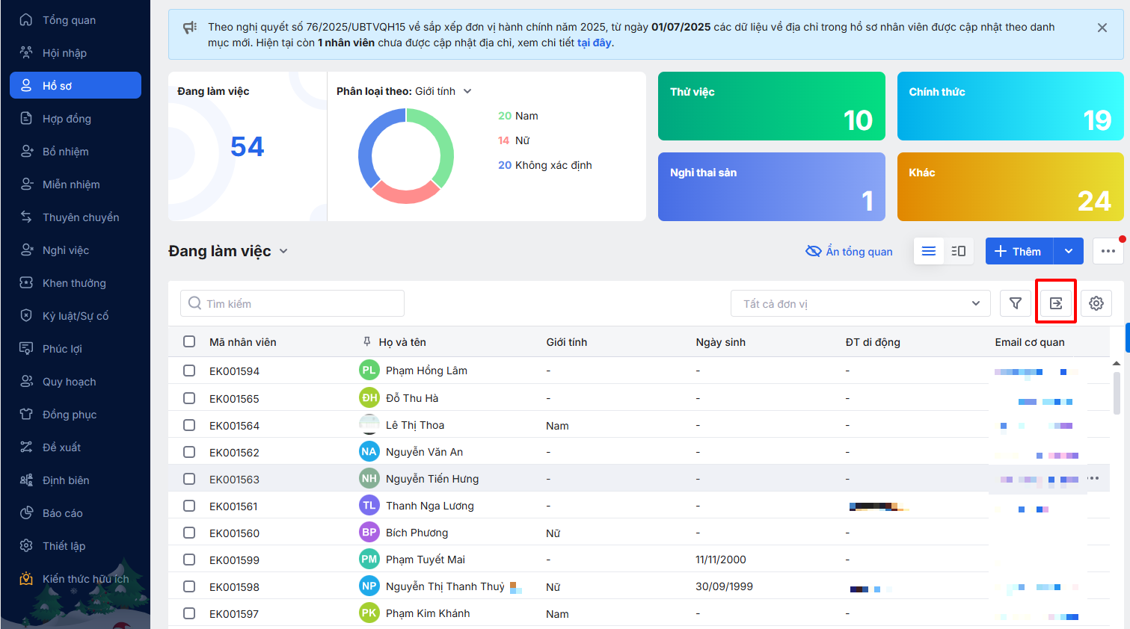This screenshot has height=629, width=1130.
Task: Switch to split detail view icon
Action: (x=959, y=251)
